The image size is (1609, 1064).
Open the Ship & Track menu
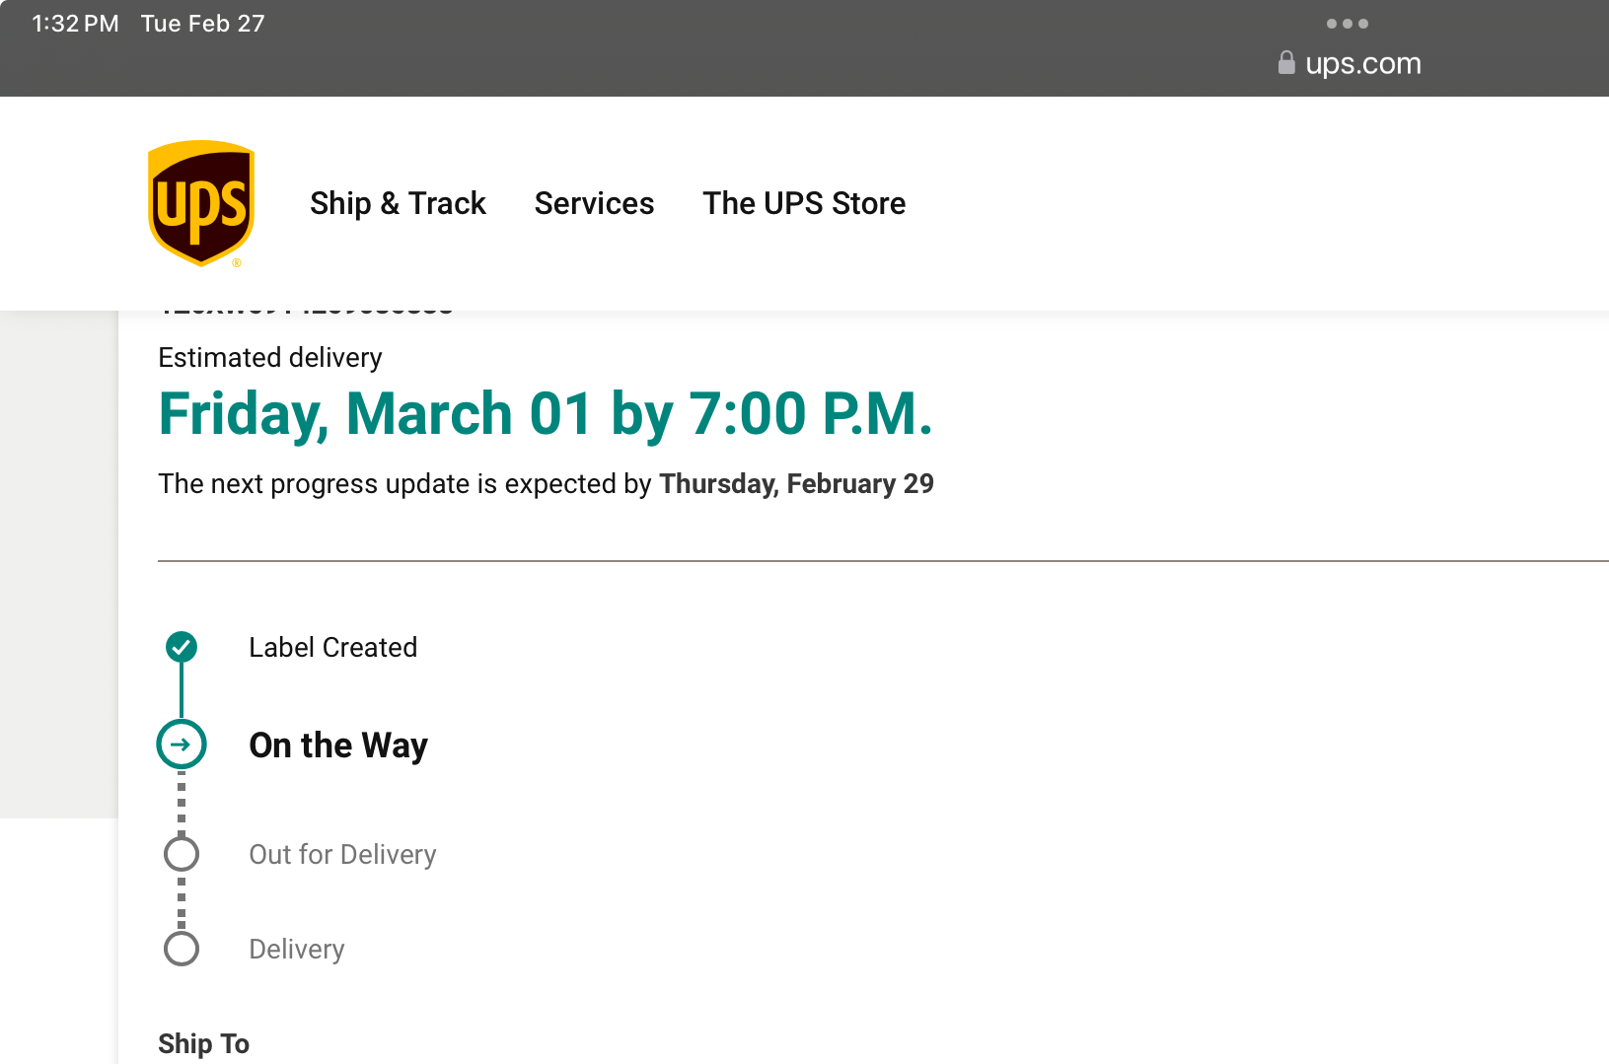point(398,203)
